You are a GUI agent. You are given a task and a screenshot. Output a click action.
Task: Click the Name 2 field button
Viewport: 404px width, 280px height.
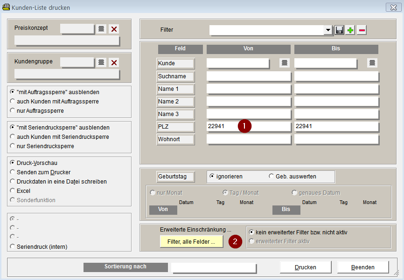[175, 102]
